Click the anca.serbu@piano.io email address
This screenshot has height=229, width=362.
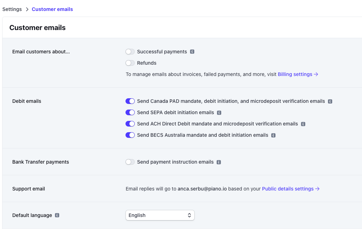[202, 189]
